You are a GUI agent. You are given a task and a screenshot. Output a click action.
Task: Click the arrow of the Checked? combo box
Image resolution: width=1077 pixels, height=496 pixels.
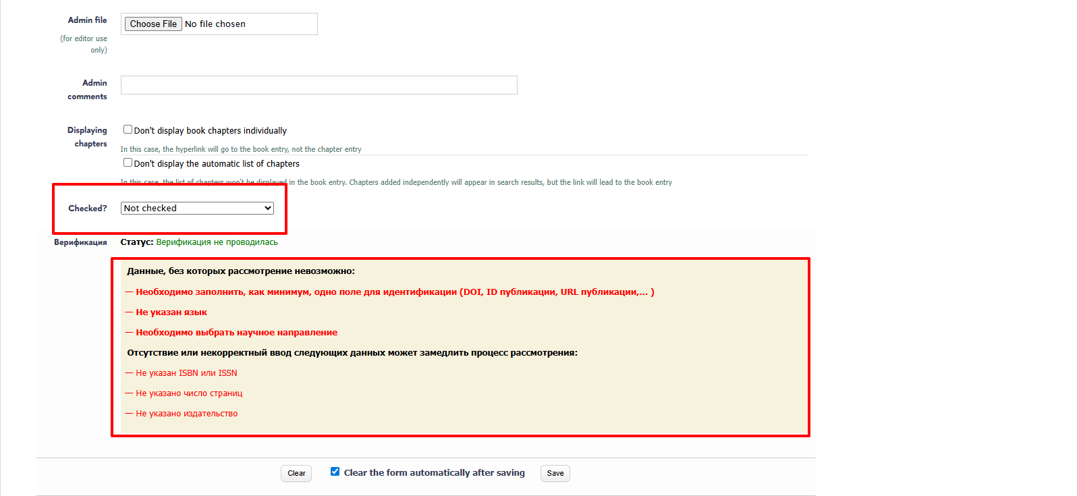268,208
